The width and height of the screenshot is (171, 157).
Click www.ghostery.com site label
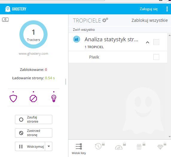33,54
